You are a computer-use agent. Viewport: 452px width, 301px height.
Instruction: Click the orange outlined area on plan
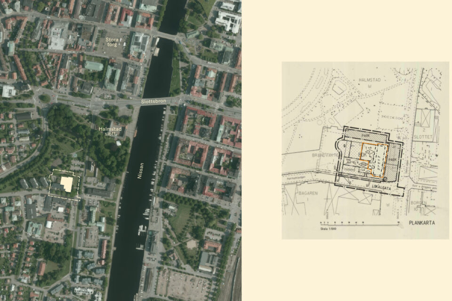coord(375,159)
